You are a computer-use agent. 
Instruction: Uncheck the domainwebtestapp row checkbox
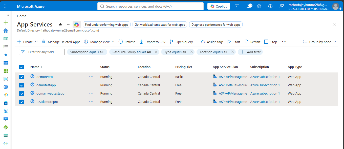21,94
